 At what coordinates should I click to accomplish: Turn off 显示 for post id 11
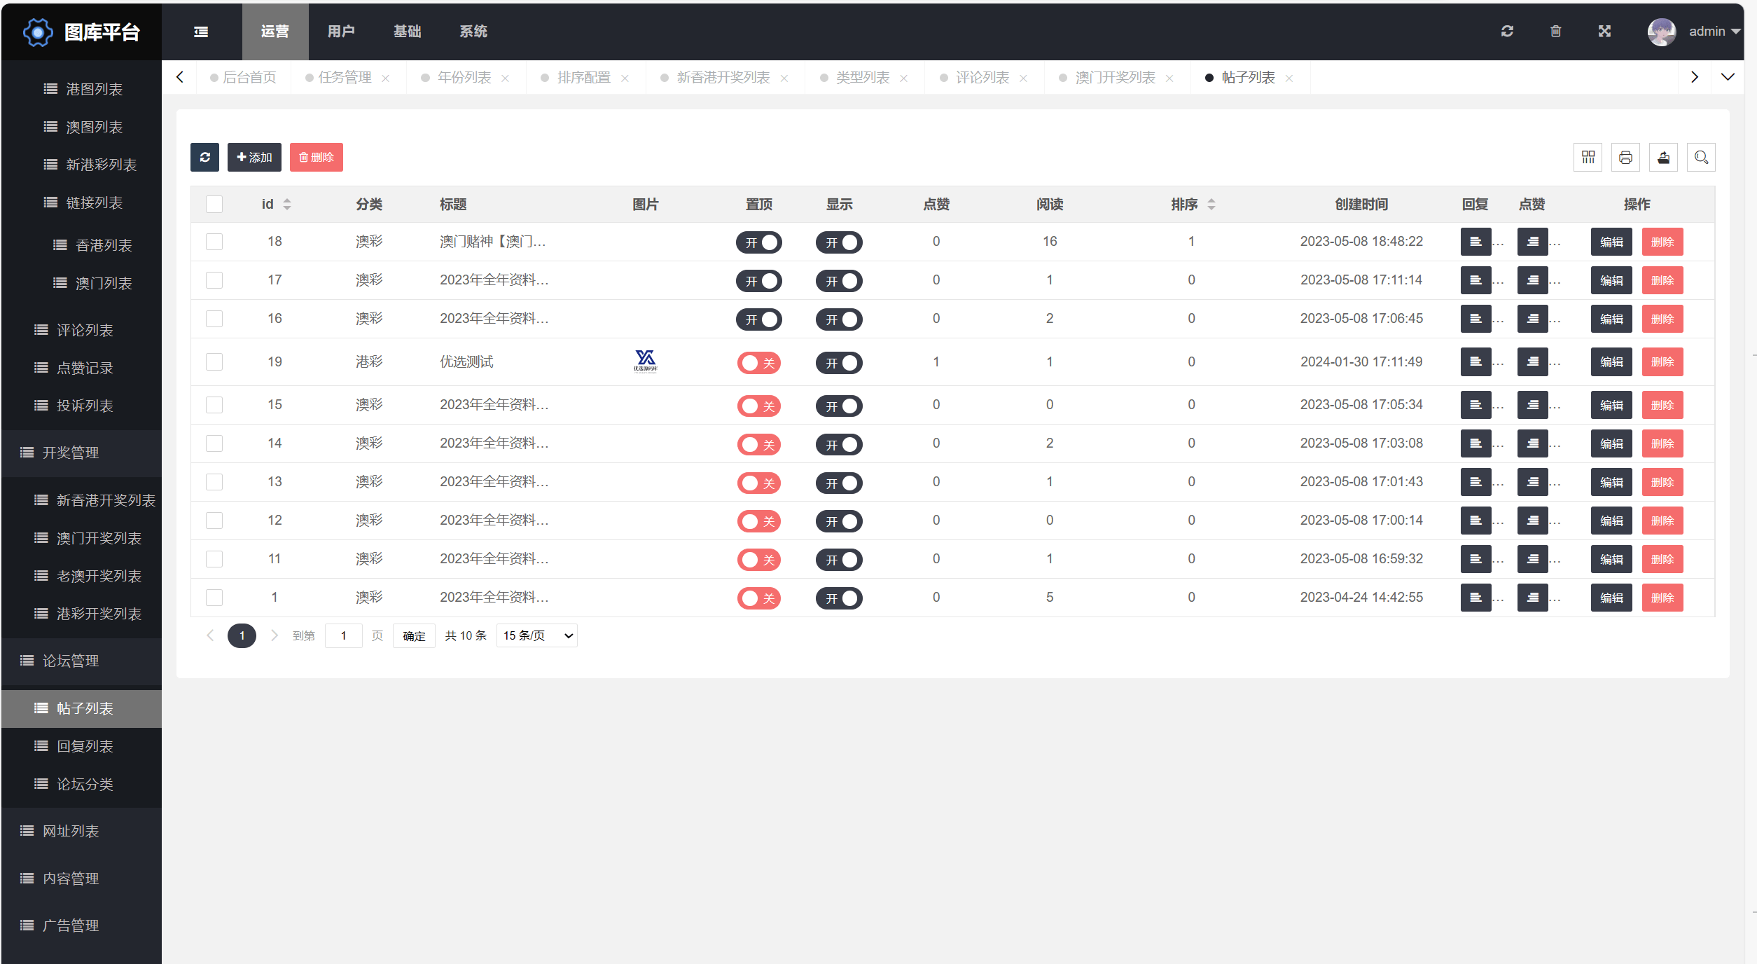(839, 560)
